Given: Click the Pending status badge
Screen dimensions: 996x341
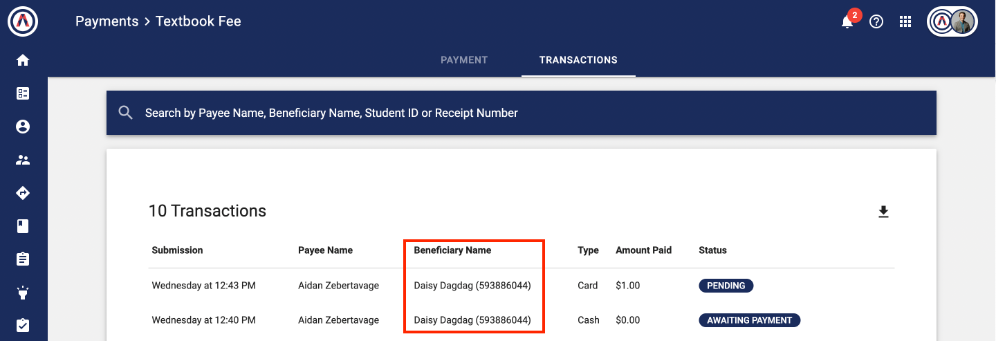Looking at the screenshot, I should pos(726,286).
